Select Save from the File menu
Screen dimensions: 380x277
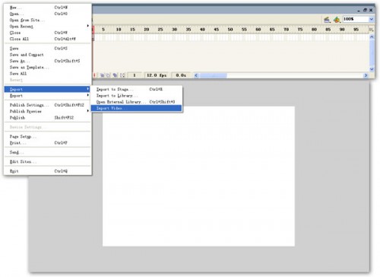click(47, 49)
